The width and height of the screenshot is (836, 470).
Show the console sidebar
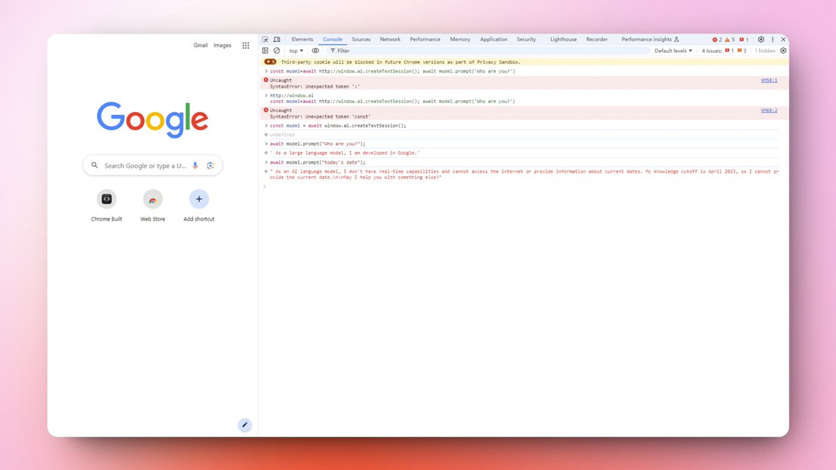[x=265, y=51]
